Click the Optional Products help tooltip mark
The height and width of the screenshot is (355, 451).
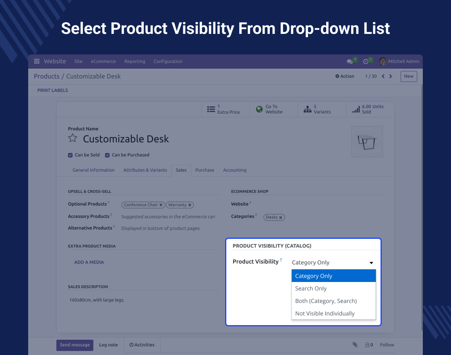pos(109,203)
